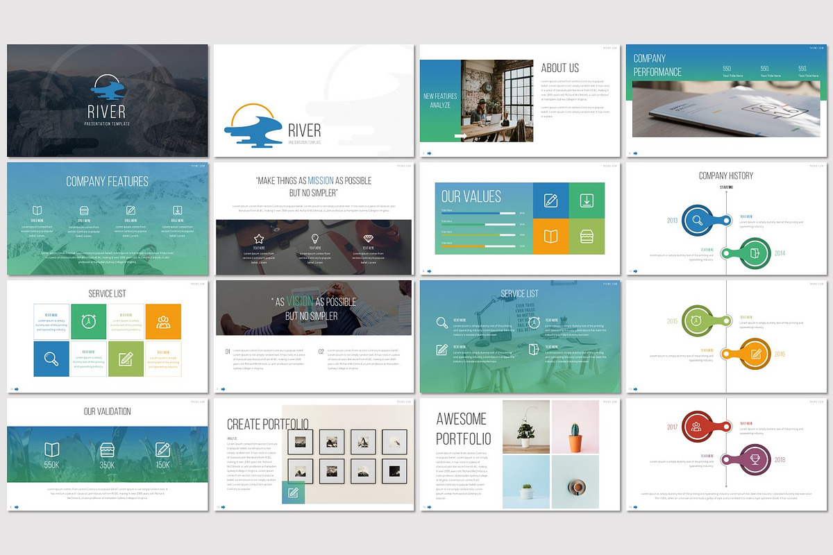833x555 pixels.
Task: Click the people icon on the 2017 red marker
Action: pos(696,428)
